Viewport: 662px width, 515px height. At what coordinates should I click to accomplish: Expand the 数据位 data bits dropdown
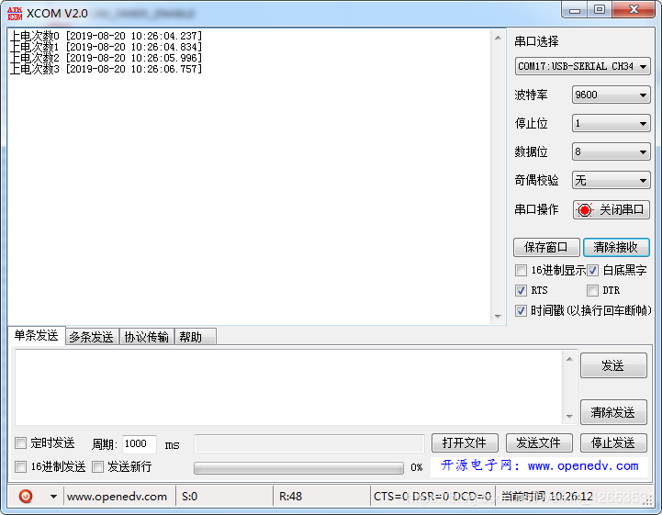pos(611,151)
